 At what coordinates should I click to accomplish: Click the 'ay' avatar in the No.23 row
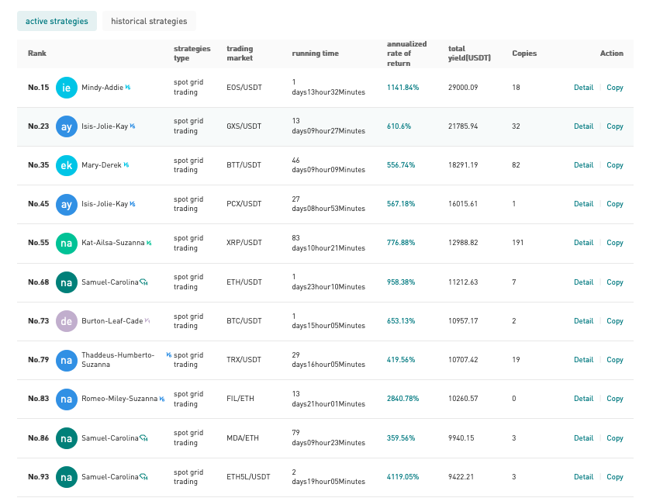tap(67, 126)
